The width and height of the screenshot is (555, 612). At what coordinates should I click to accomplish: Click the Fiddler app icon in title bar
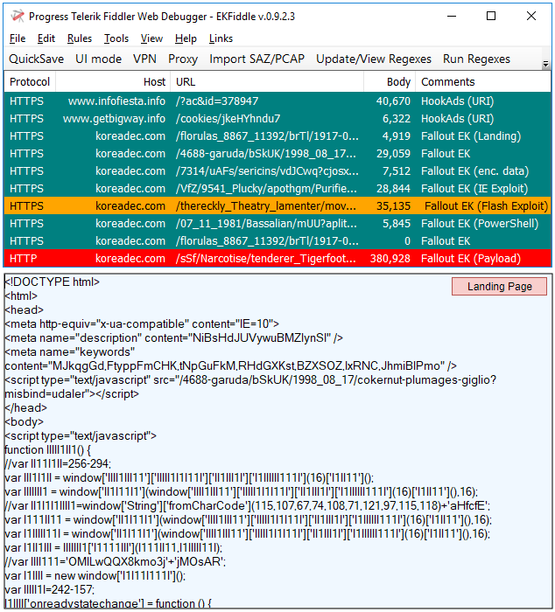[18, 16]
